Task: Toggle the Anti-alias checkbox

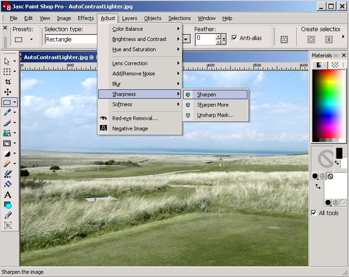Action: point(234,38)
